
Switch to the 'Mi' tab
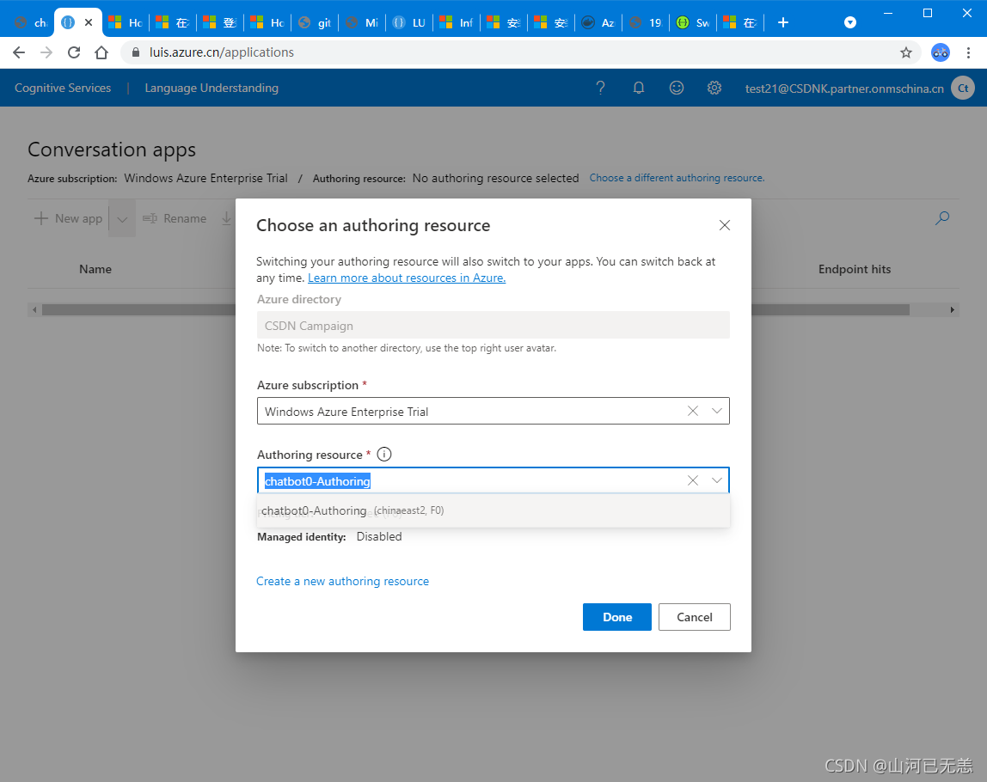pos(363,22)
